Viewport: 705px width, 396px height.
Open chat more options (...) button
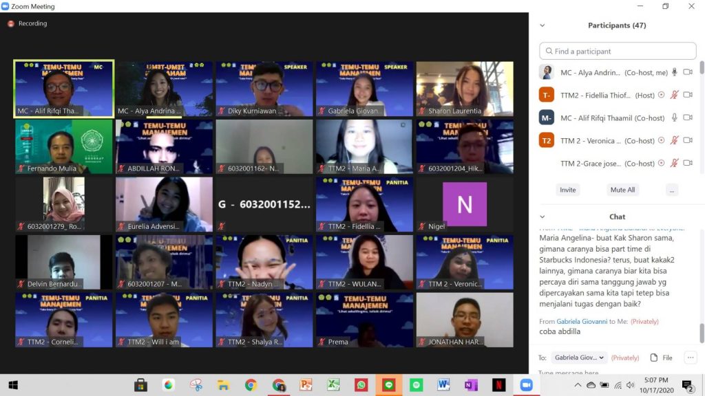(691, 357)
